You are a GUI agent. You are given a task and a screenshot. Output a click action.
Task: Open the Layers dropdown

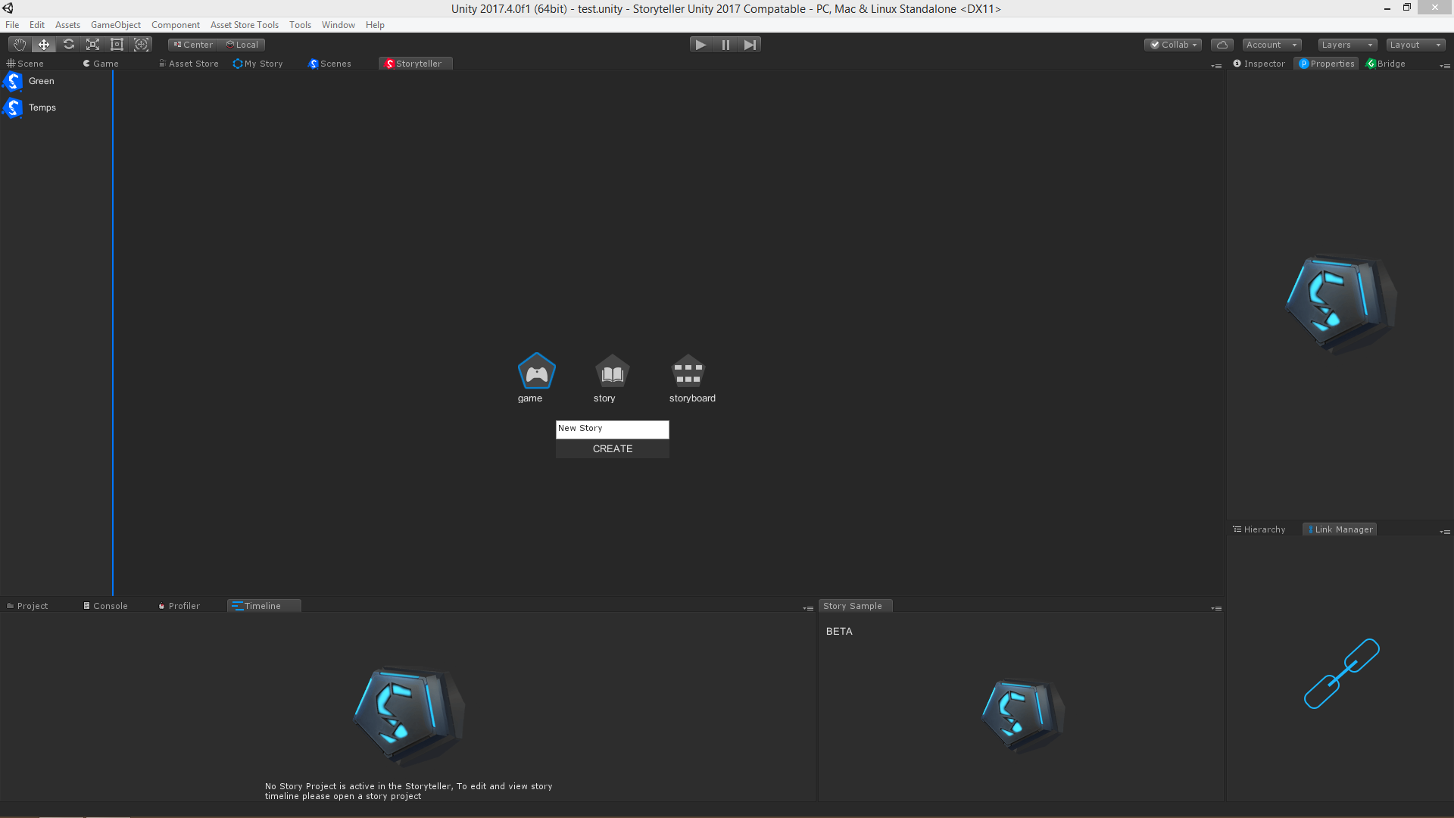pyautogui.click(x=1347, y=45)
